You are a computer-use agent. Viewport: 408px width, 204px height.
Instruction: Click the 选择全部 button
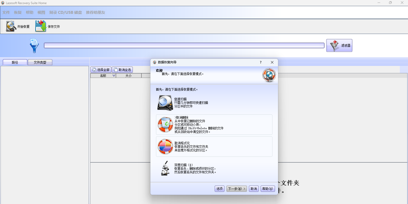click(x=101, y=70)
